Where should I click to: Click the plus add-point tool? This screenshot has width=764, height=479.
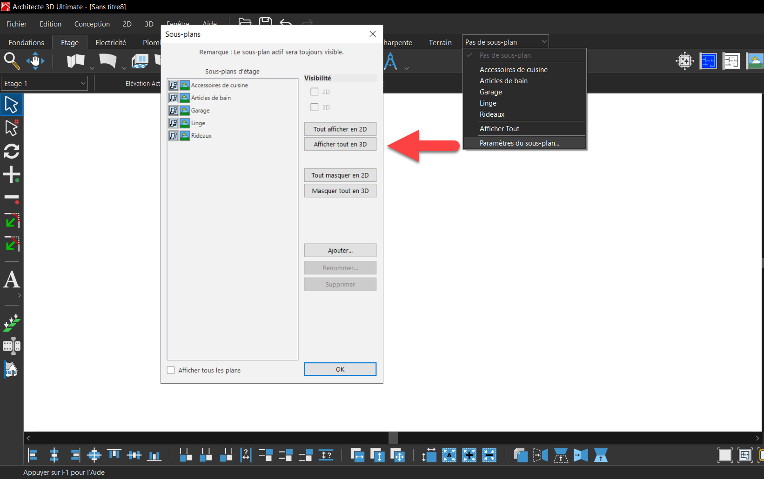[12, 175]
